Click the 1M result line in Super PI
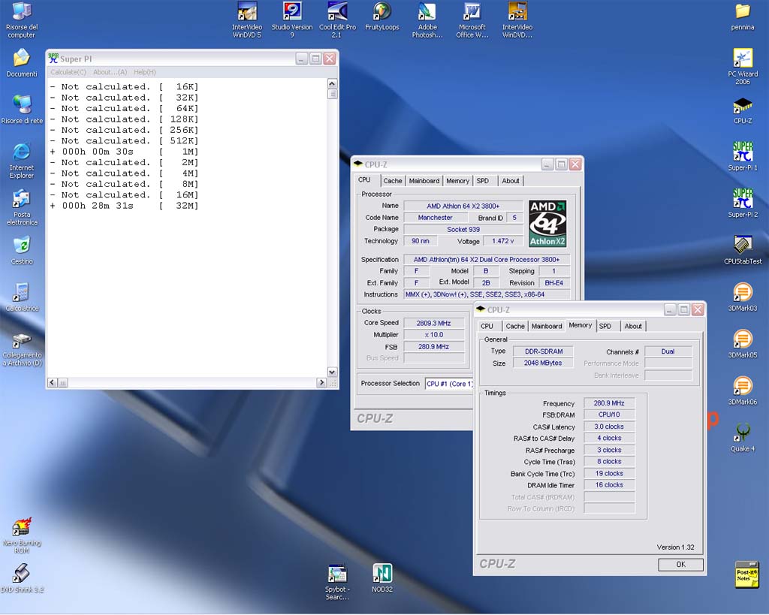The width and height of the screenshot is (769, 615). coord(125,152)
